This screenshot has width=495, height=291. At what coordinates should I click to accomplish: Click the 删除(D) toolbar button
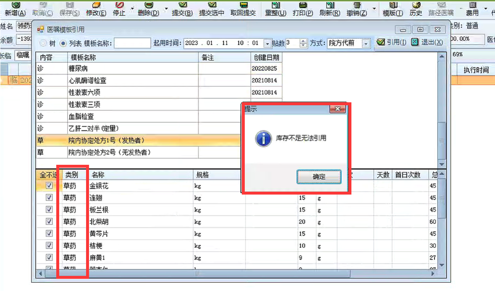pyautogui.click(x=148, y=9)
